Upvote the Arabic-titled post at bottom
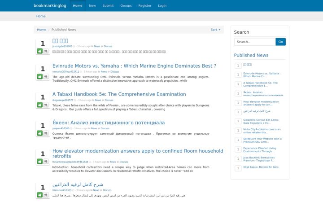The height and width of the screenshot is (202, 323). click(40, 195)
